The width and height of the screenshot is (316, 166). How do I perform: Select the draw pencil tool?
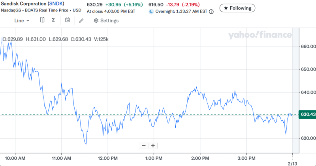coord(81,21)
